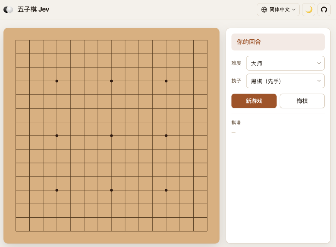Place a stone on the top-middle star point
Screen dimensions: 336x247
tap(111, 81)
